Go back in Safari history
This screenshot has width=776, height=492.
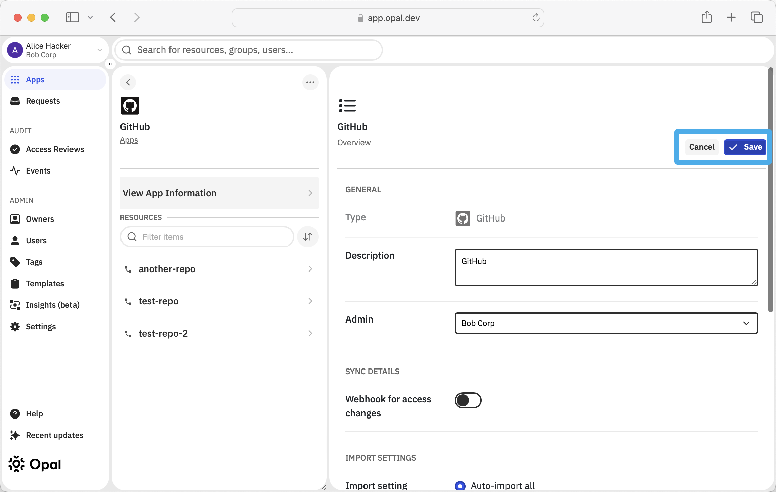click(x=113, y=17)
